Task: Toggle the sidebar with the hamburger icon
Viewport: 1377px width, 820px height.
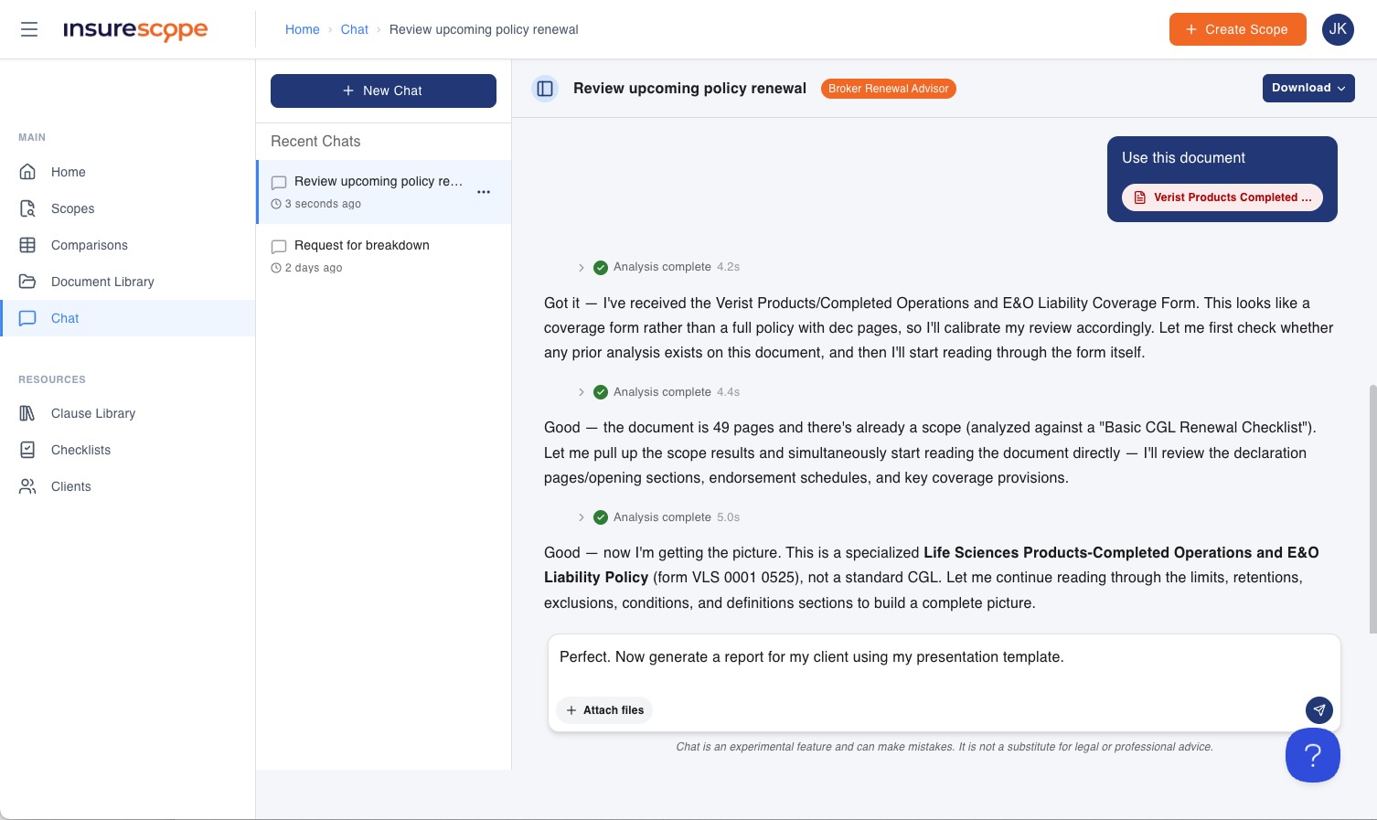Action: coord(29,29)
